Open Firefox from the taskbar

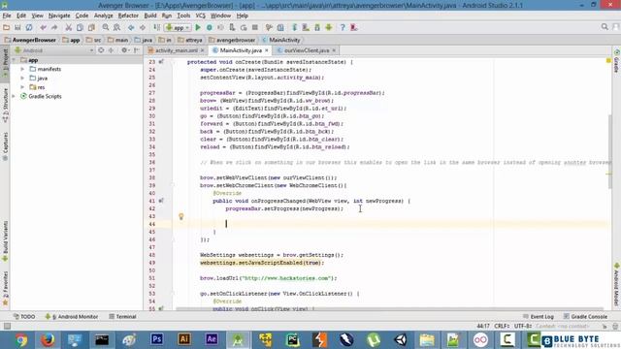click(48, 340)
